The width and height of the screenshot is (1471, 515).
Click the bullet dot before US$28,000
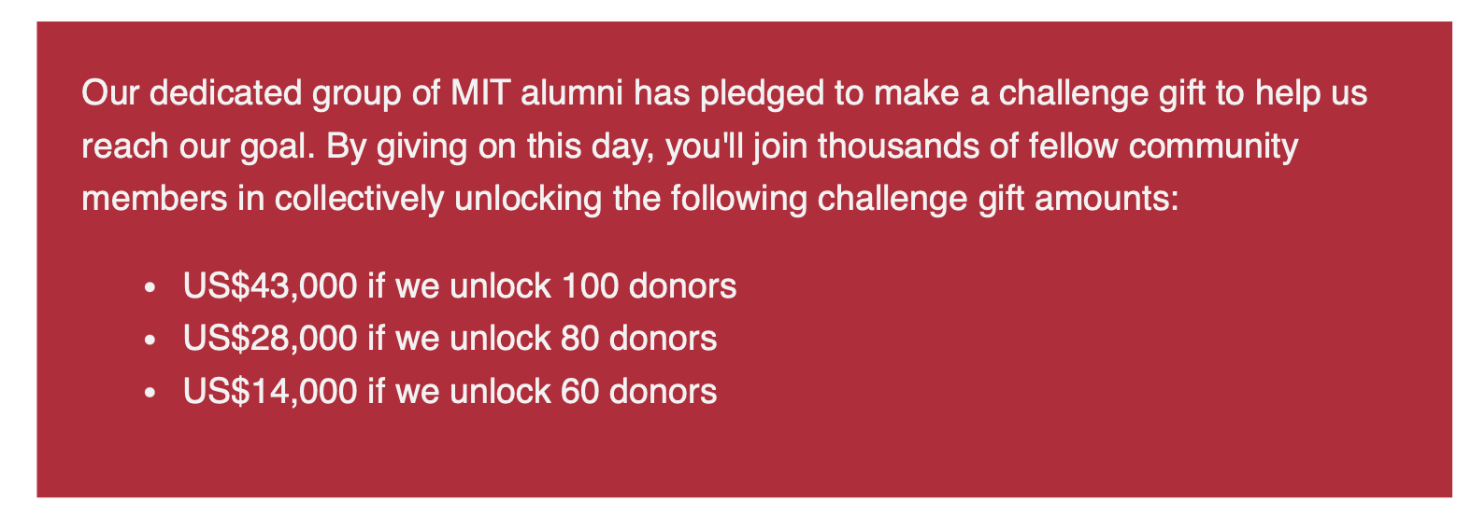click(150, 341)
